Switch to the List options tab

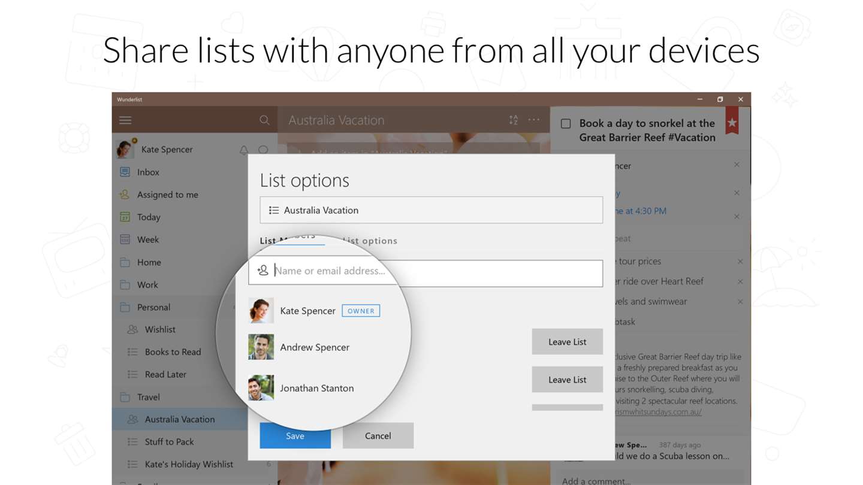point(370,241)
